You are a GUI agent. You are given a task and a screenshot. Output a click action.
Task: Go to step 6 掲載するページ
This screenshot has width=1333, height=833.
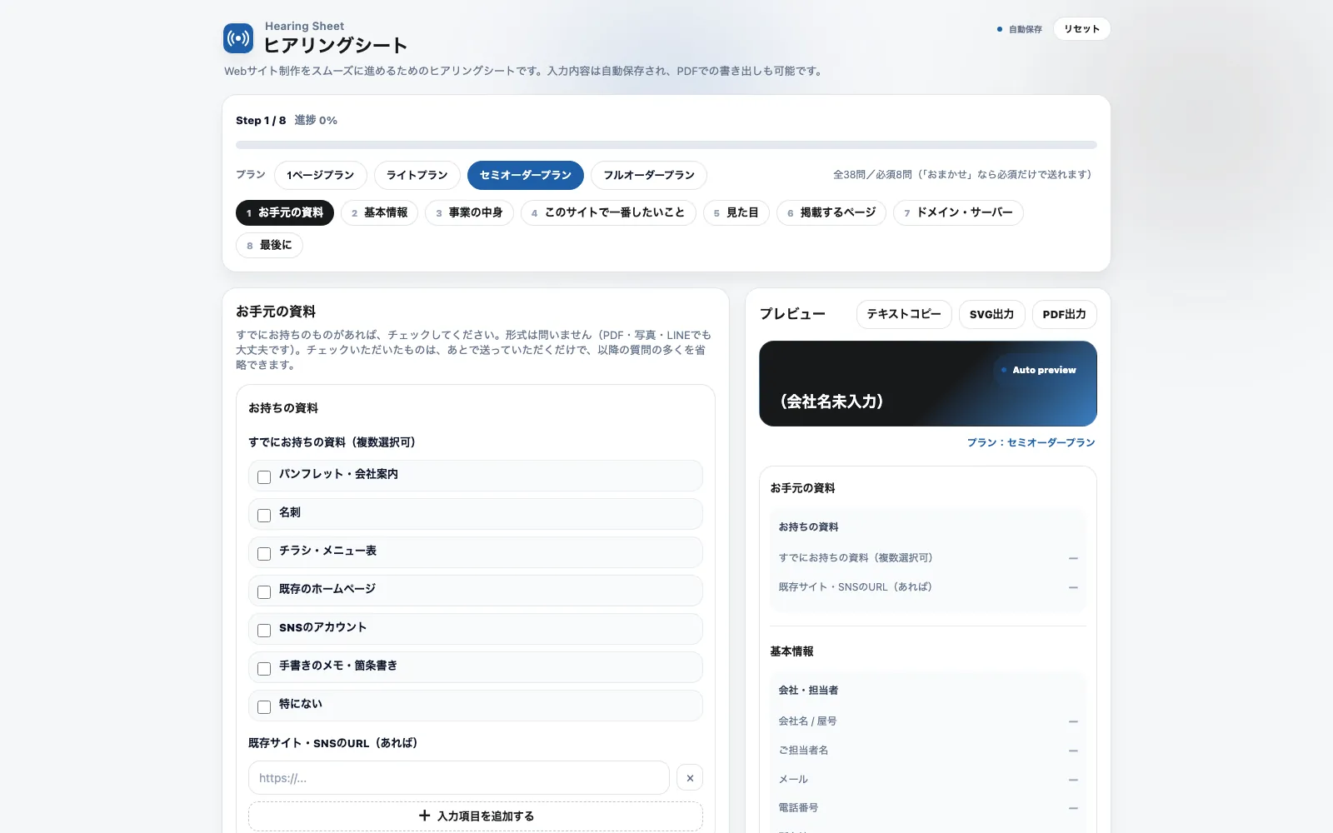(831, 212)
